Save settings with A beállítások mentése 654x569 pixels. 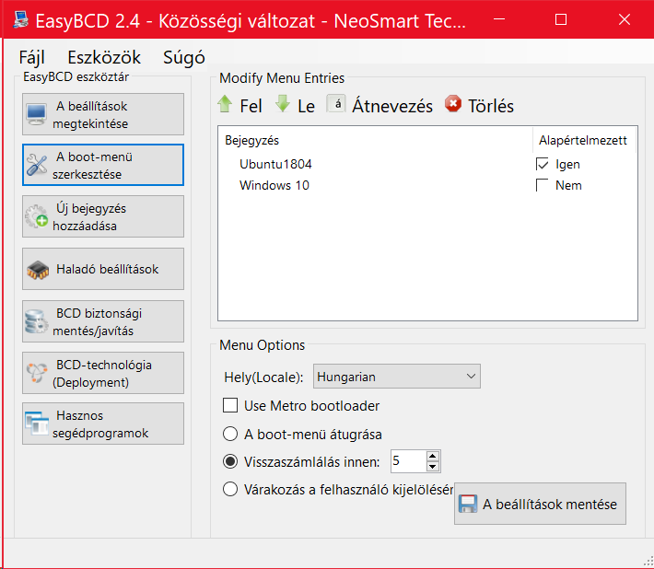(540, 504)
